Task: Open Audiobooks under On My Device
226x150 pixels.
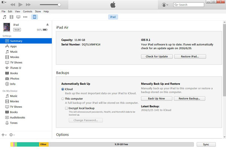Action: coord(26,118)
